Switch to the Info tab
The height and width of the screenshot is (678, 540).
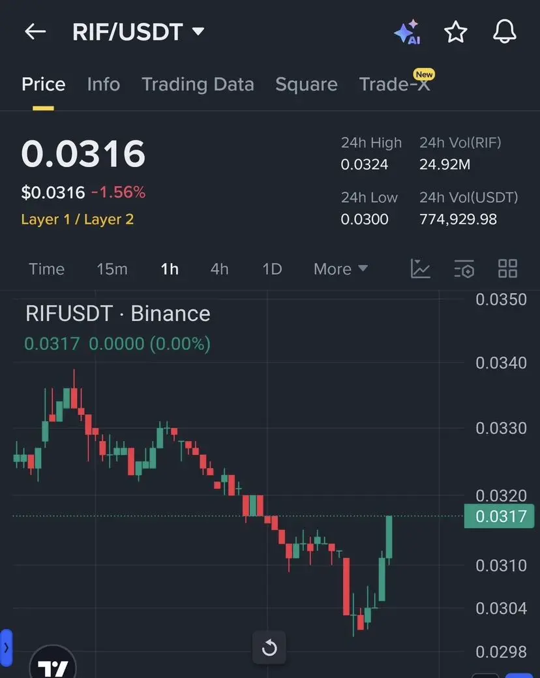click(104, 84)
